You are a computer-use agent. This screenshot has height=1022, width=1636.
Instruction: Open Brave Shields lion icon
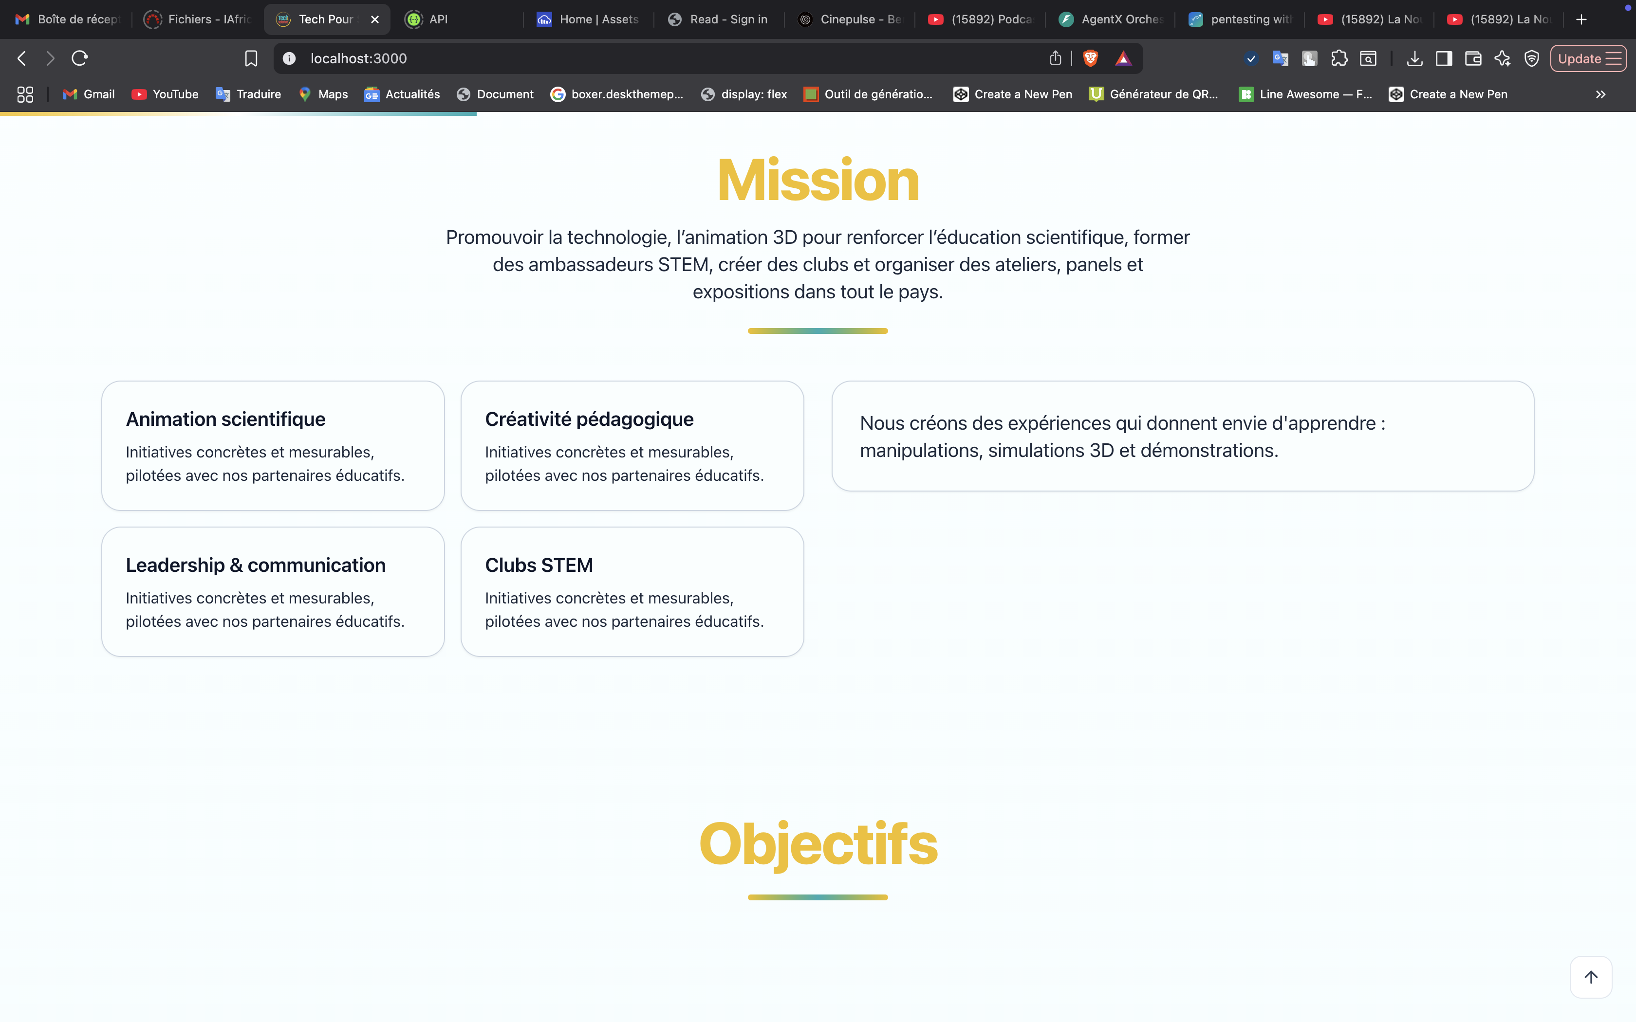(x=1090, y=58)
